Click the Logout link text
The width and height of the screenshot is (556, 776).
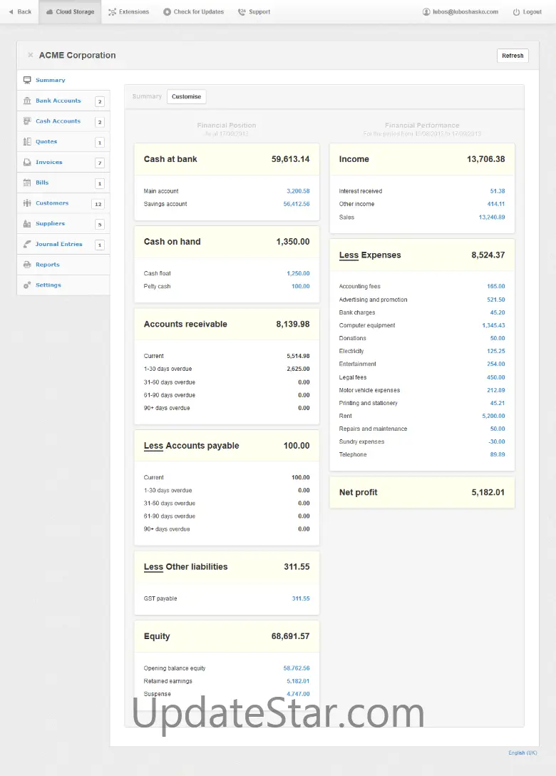point(532,12)
